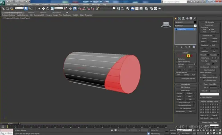
Task: Click the ViewCube in the viewport
Action: pyautogui.click(x=166, y=25)
